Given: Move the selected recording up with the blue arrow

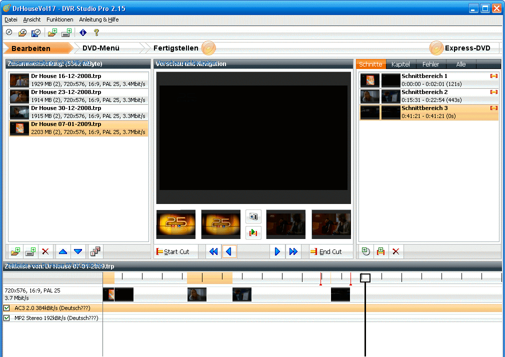Looking at the screenshot, I should (62, 251).
